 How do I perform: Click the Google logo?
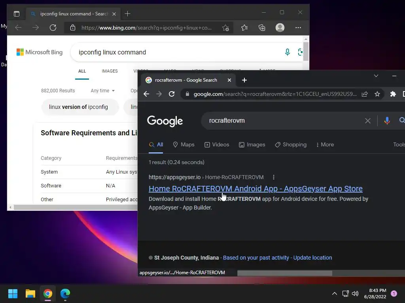coord(165,121)
